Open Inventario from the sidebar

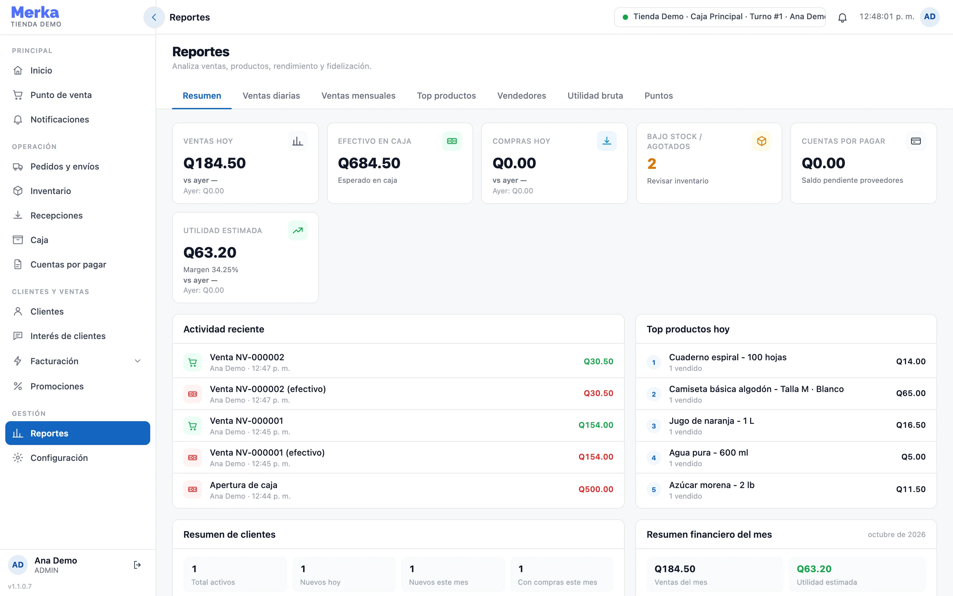point(77,191)
